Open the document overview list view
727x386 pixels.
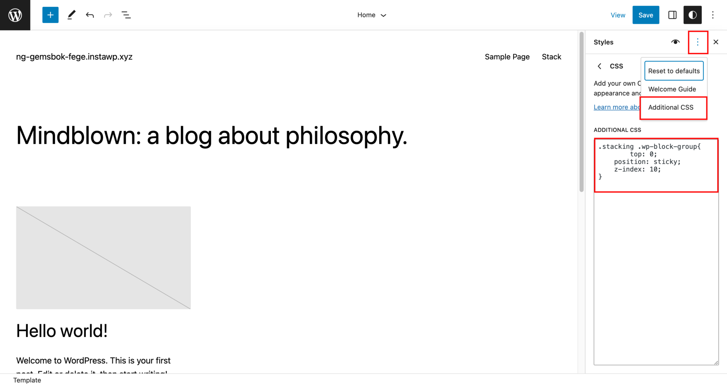[x=126, y=15]
